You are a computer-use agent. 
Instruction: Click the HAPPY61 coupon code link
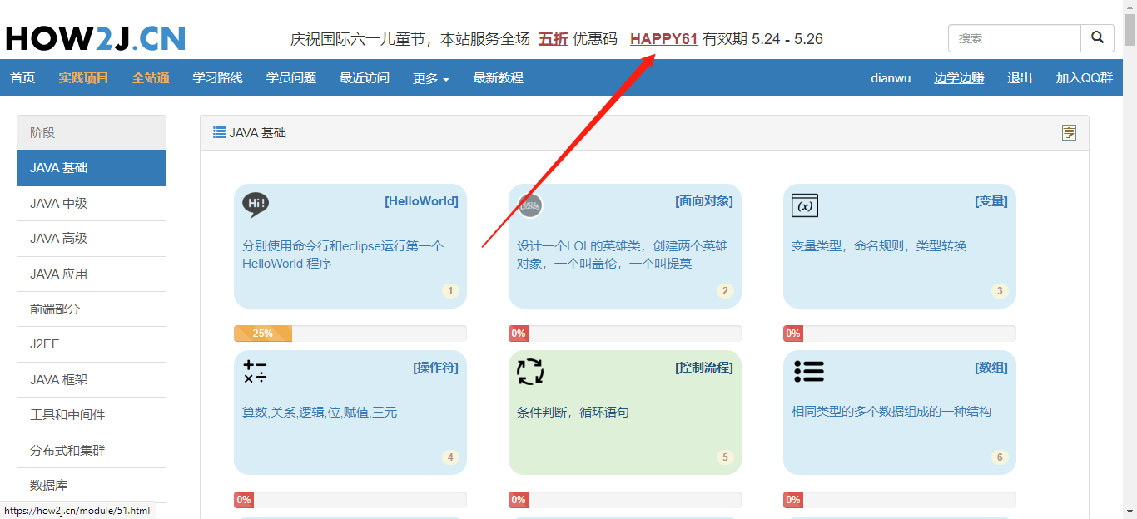coord(663,39)
